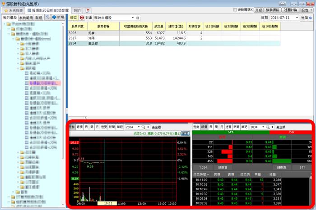Switch to the 系統範例 tab
316x210 pixels.
point(26,18)
